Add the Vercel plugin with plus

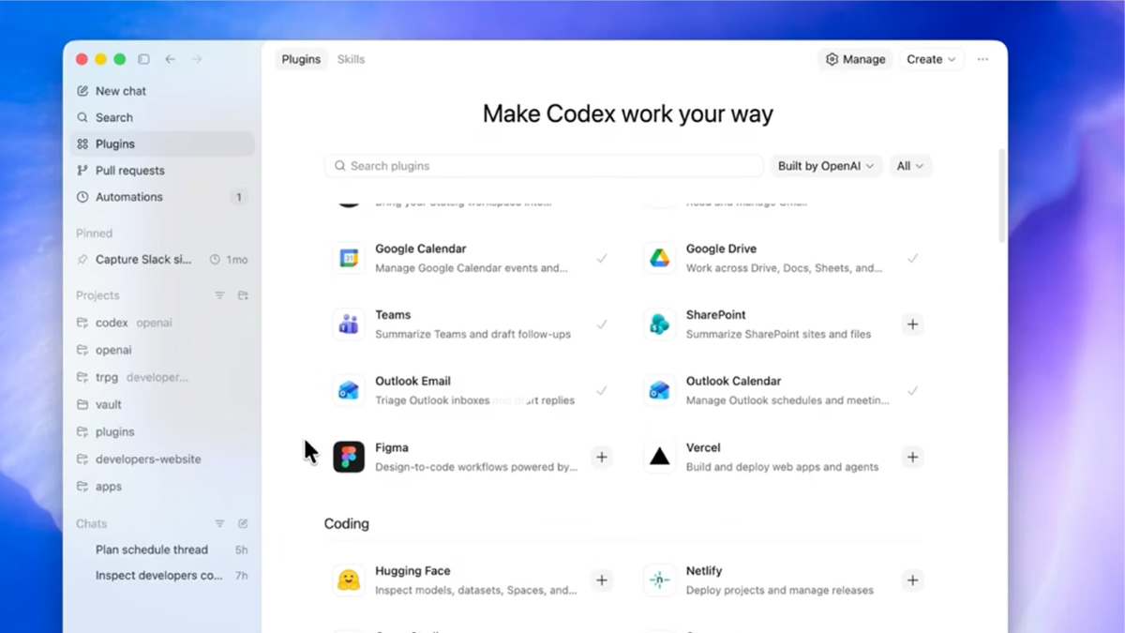[912, 457]
